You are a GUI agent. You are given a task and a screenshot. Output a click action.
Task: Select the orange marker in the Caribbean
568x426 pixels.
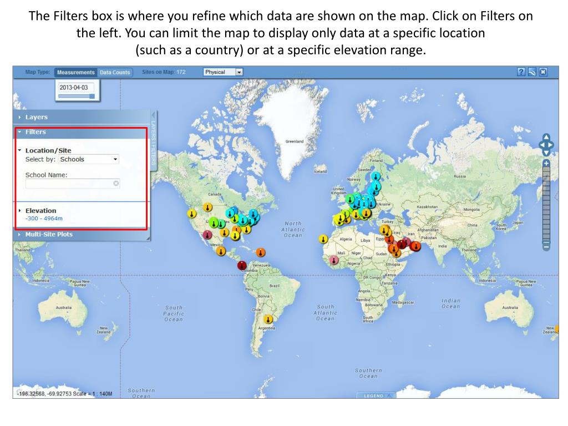(x=261, y=252)
